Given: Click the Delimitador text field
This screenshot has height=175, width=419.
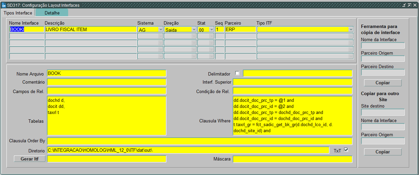Looking at the screenshot, I should [298, 73].
